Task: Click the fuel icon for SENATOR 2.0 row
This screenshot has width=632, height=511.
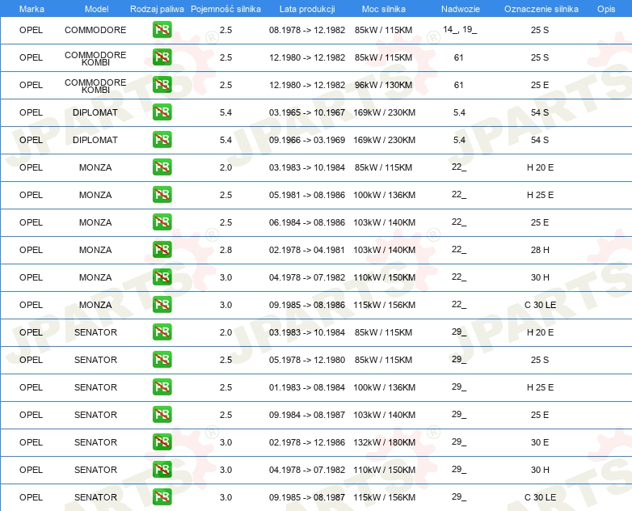Action: (162, 332)
